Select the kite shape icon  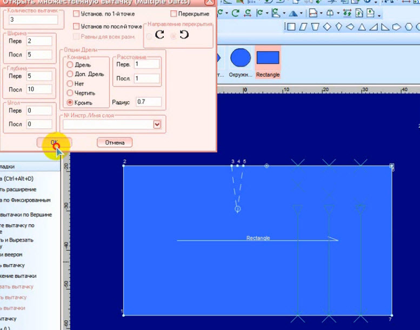coord(338,27)
